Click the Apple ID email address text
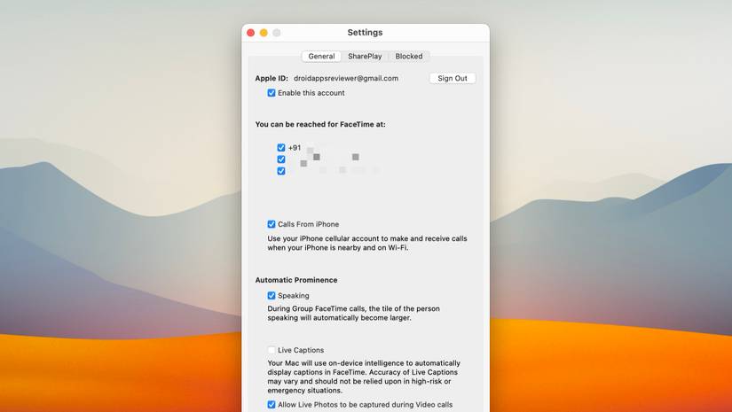Viewport: 732px width, 412px height. click(346, 78)
